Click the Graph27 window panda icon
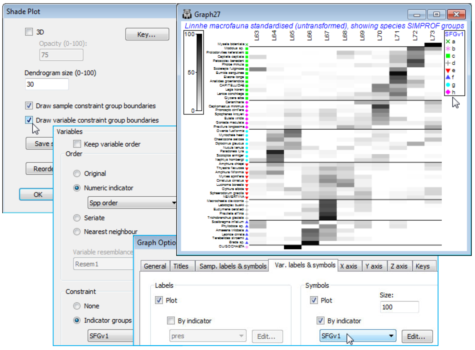Screen dimensions: 475x350 pos(187,14)
